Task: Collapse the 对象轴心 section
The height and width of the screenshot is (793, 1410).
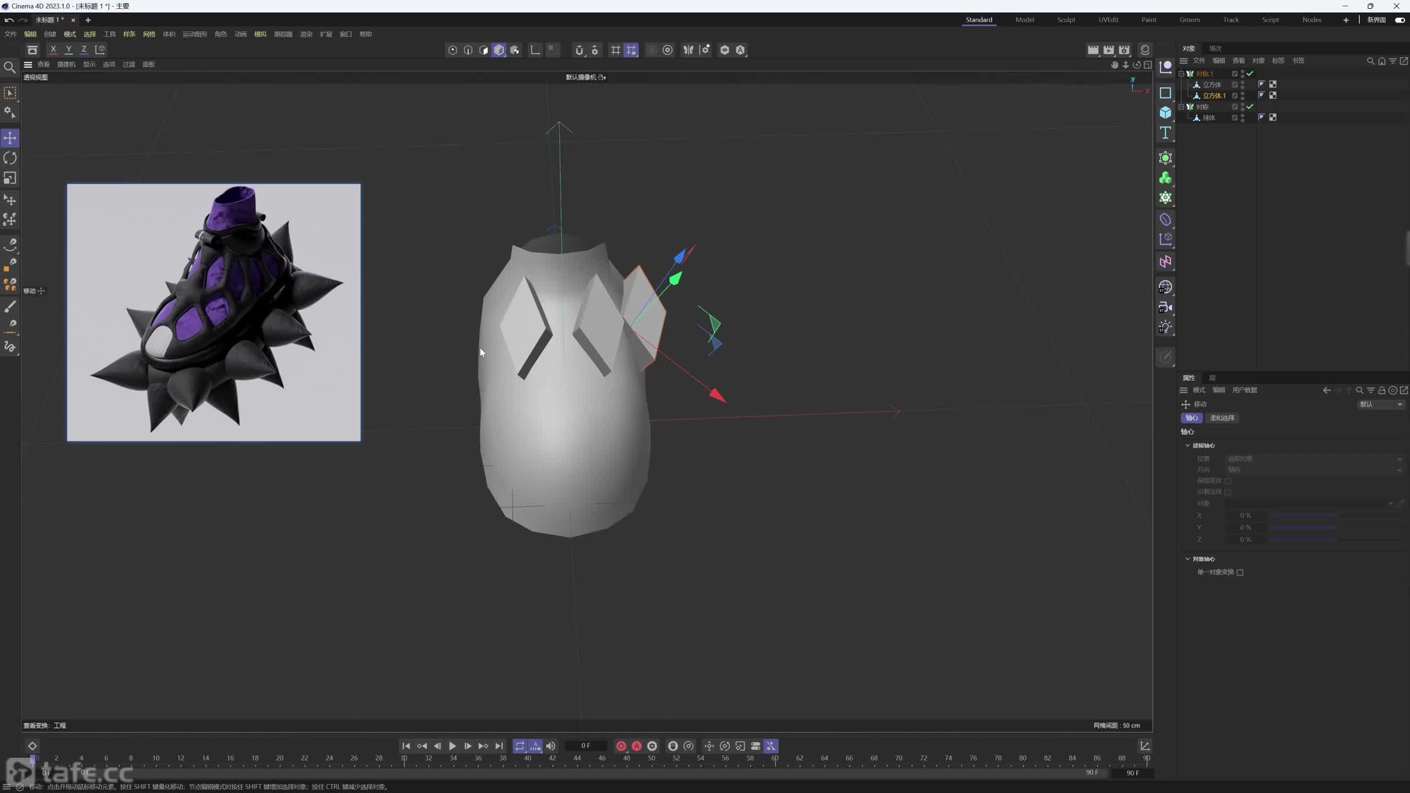Action: (x=1187, y=558)
